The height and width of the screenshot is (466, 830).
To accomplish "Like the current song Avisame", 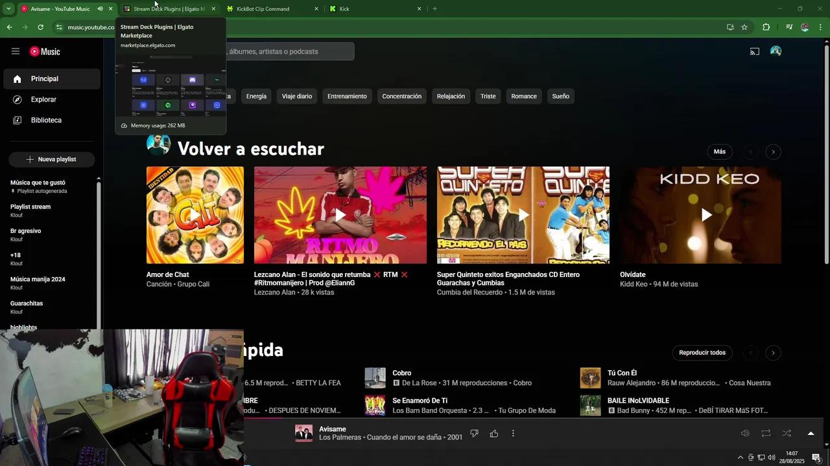I will pos(494,434).
